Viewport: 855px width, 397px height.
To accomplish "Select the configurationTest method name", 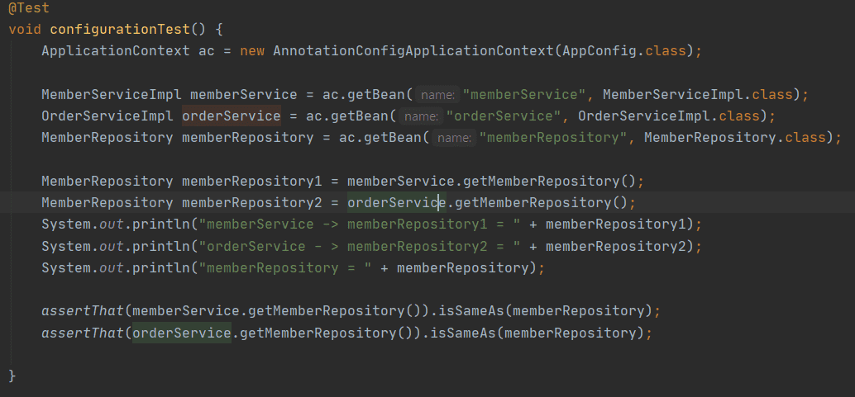I will (120, 30).
